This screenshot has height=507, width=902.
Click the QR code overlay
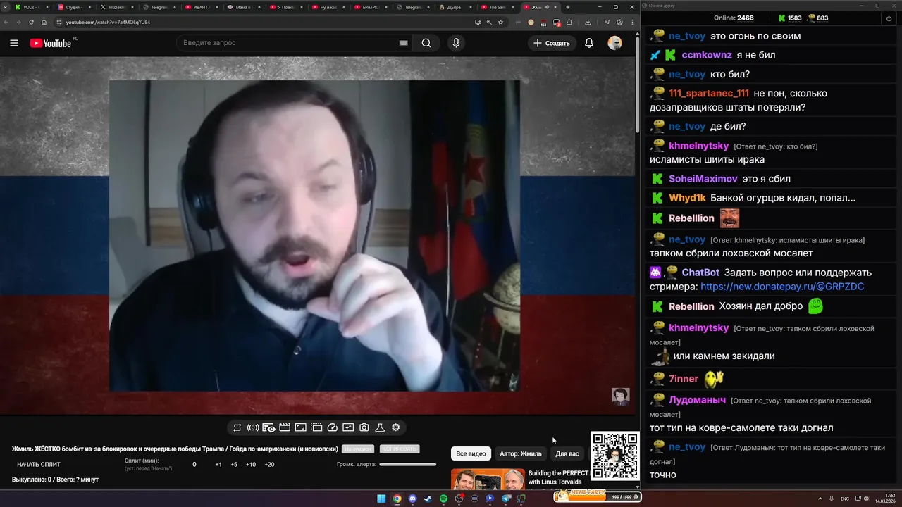click(x=615, y=456)
